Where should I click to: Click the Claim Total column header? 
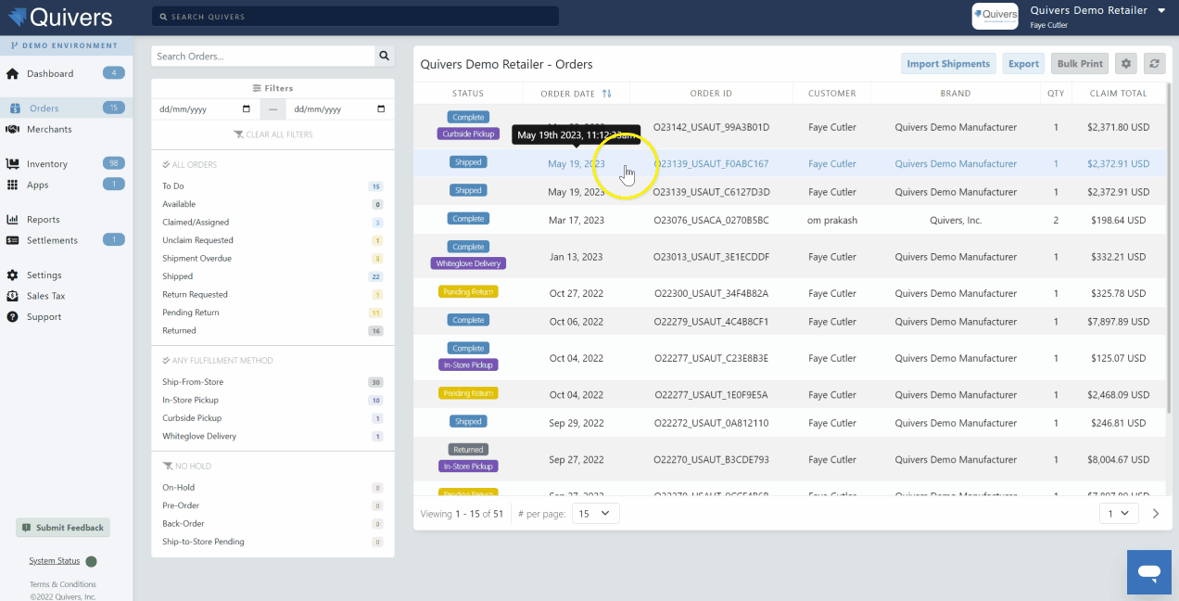click(1118, 93)
